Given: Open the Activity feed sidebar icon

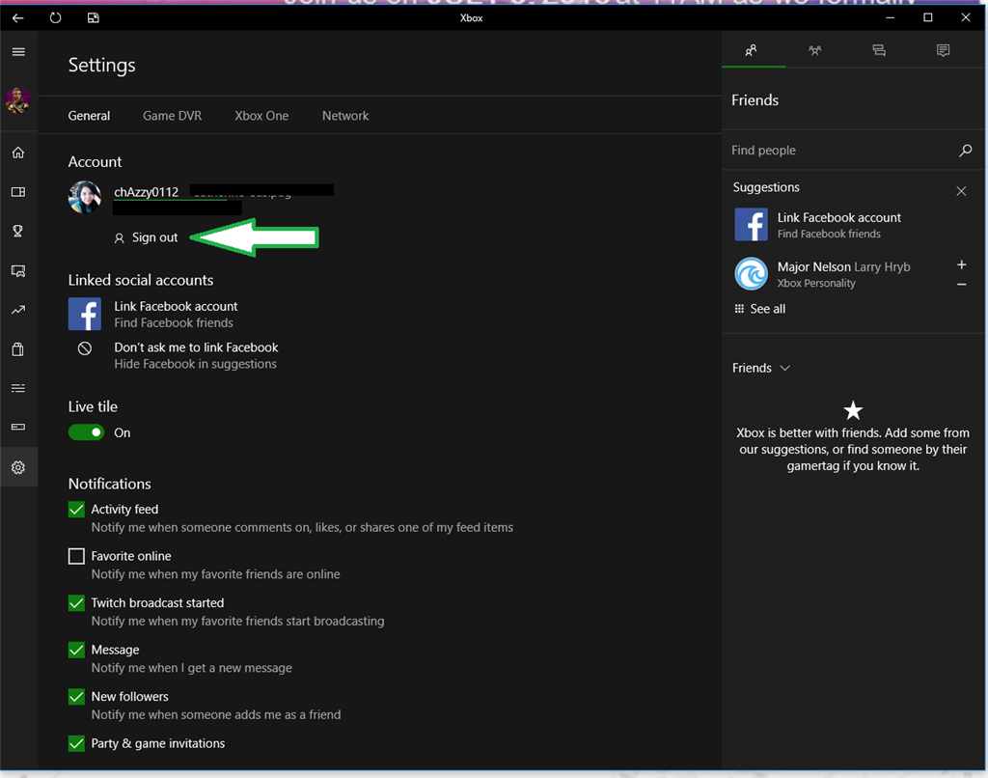Looking at the screenshot, I should click(x=17, y=388).
